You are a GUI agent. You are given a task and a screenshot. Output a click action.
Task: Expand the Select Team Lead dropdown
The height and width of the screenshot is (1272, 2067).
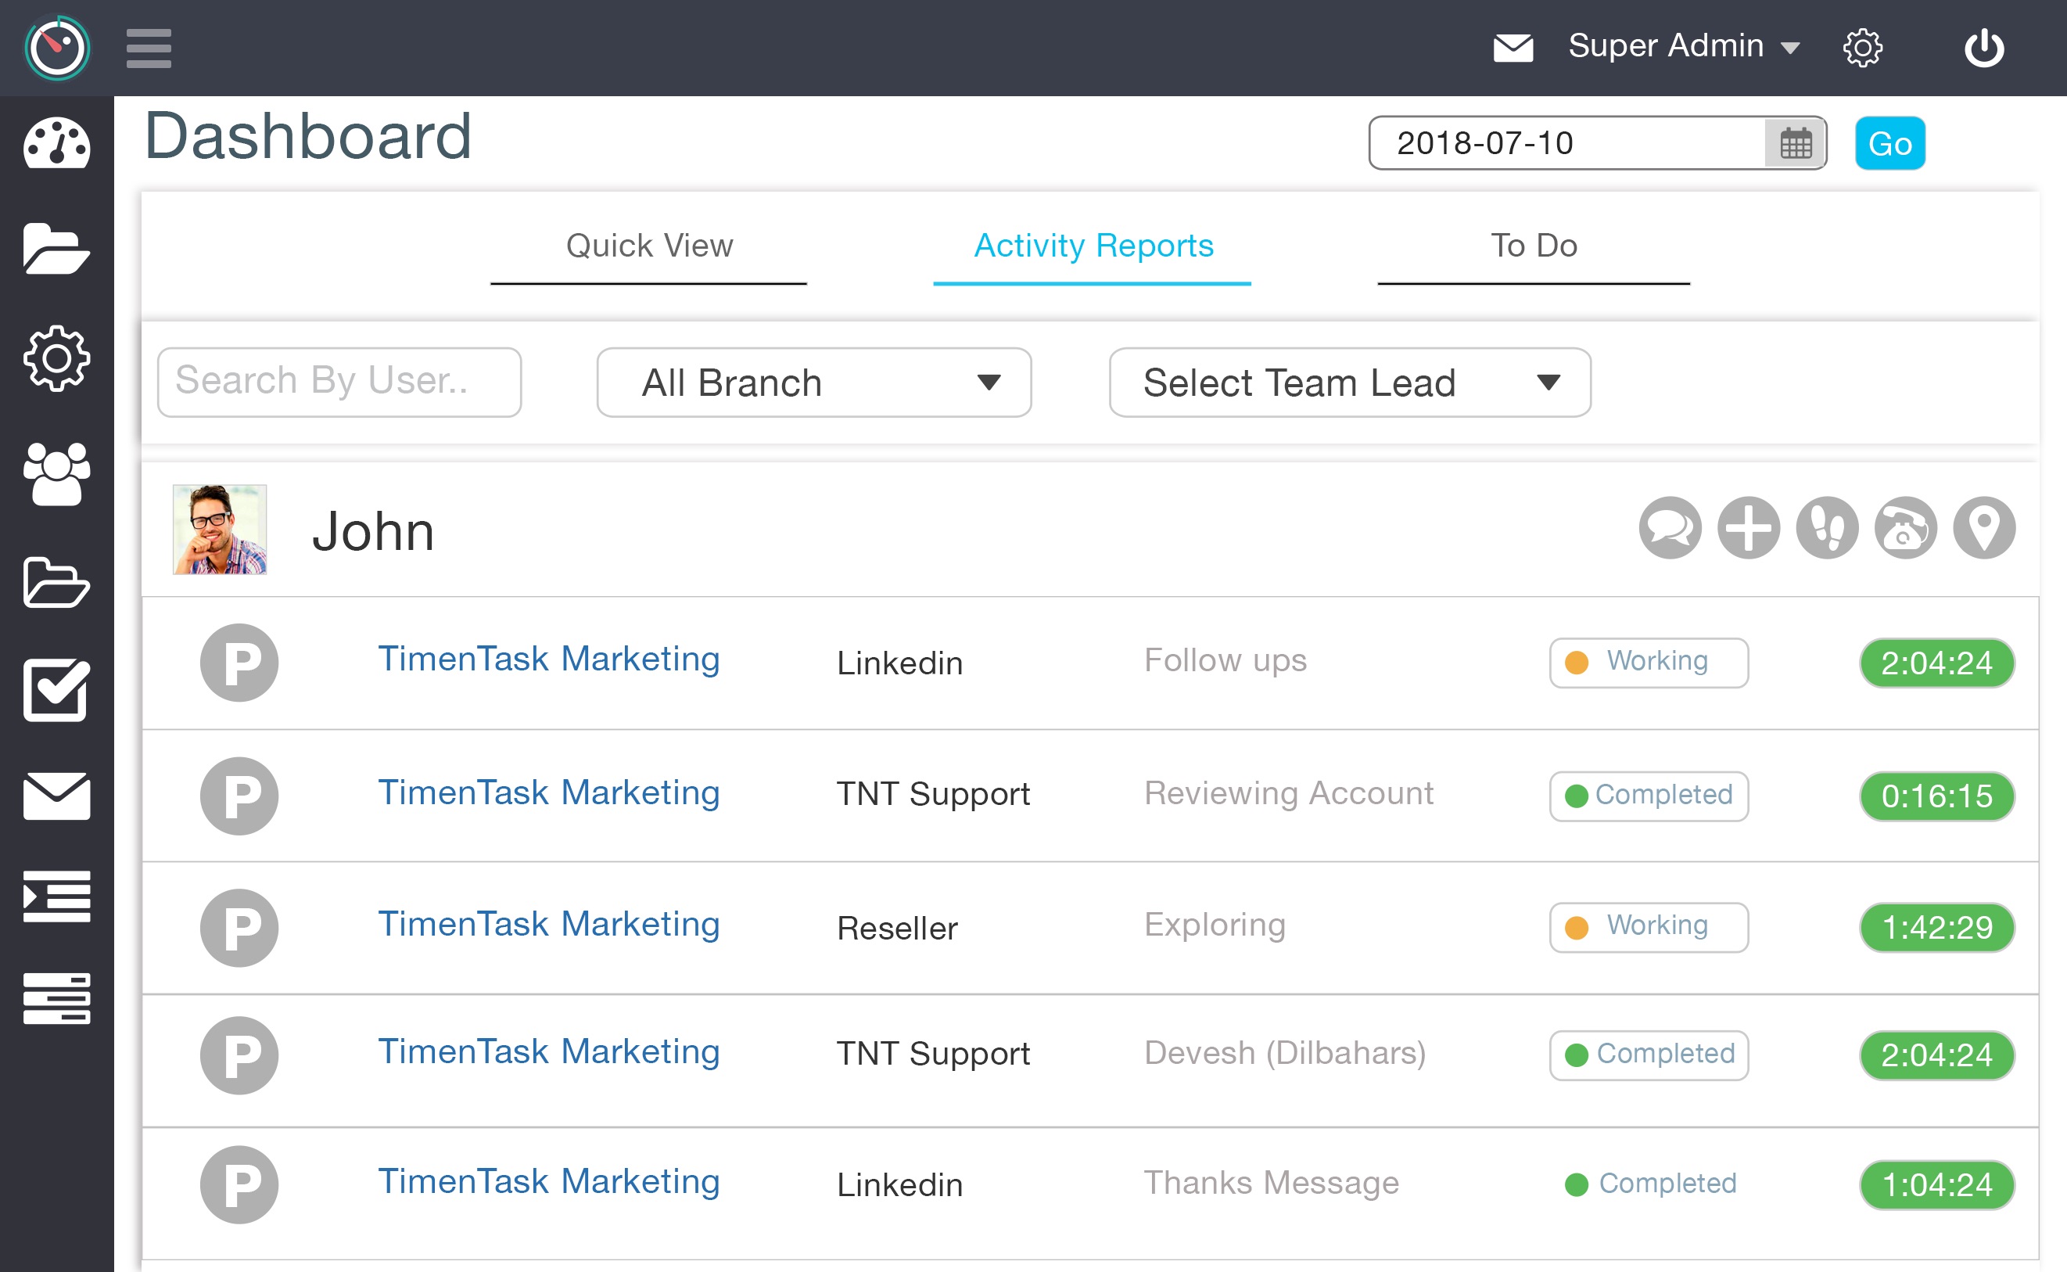1351,382
